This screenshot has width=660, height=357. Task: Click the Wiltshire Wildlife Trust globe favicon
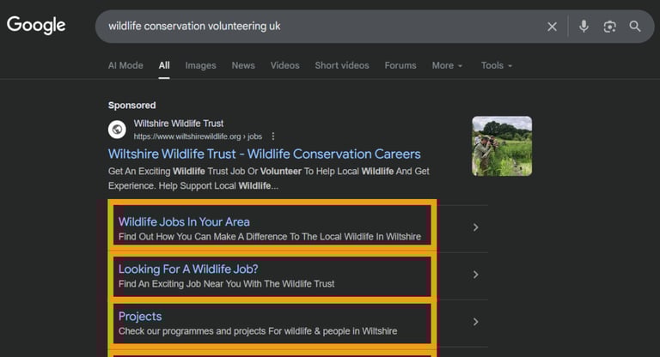pyautogui.click(x=117, y=129)
